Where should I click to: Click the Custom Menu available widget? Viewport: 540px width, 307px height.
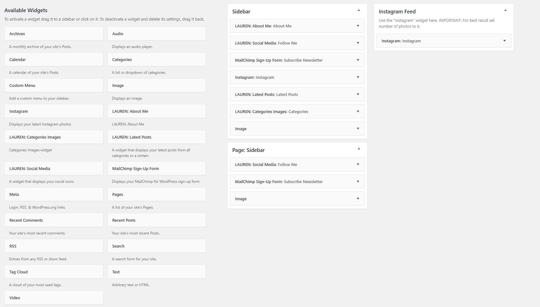54,85
